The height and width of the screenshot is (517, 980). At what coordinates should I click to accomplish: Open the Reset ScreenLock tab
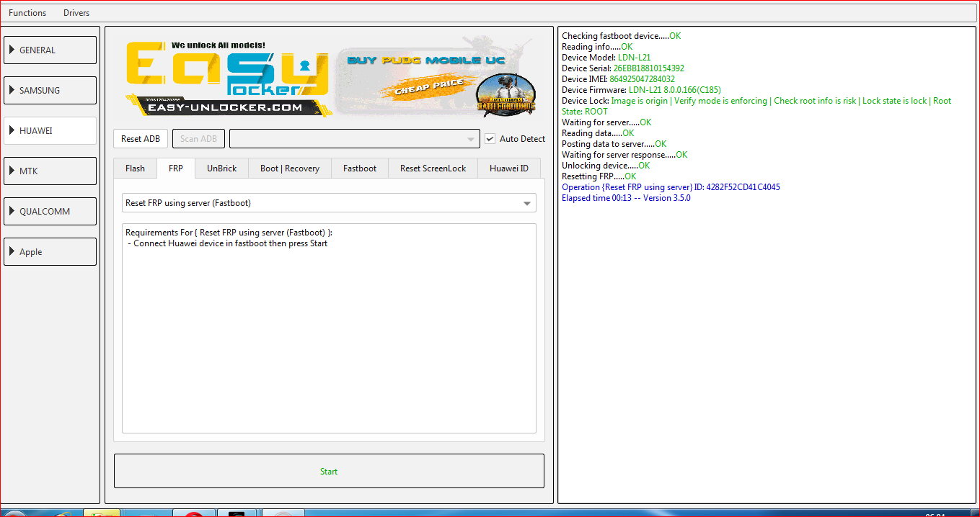click(x=433, y=168)
